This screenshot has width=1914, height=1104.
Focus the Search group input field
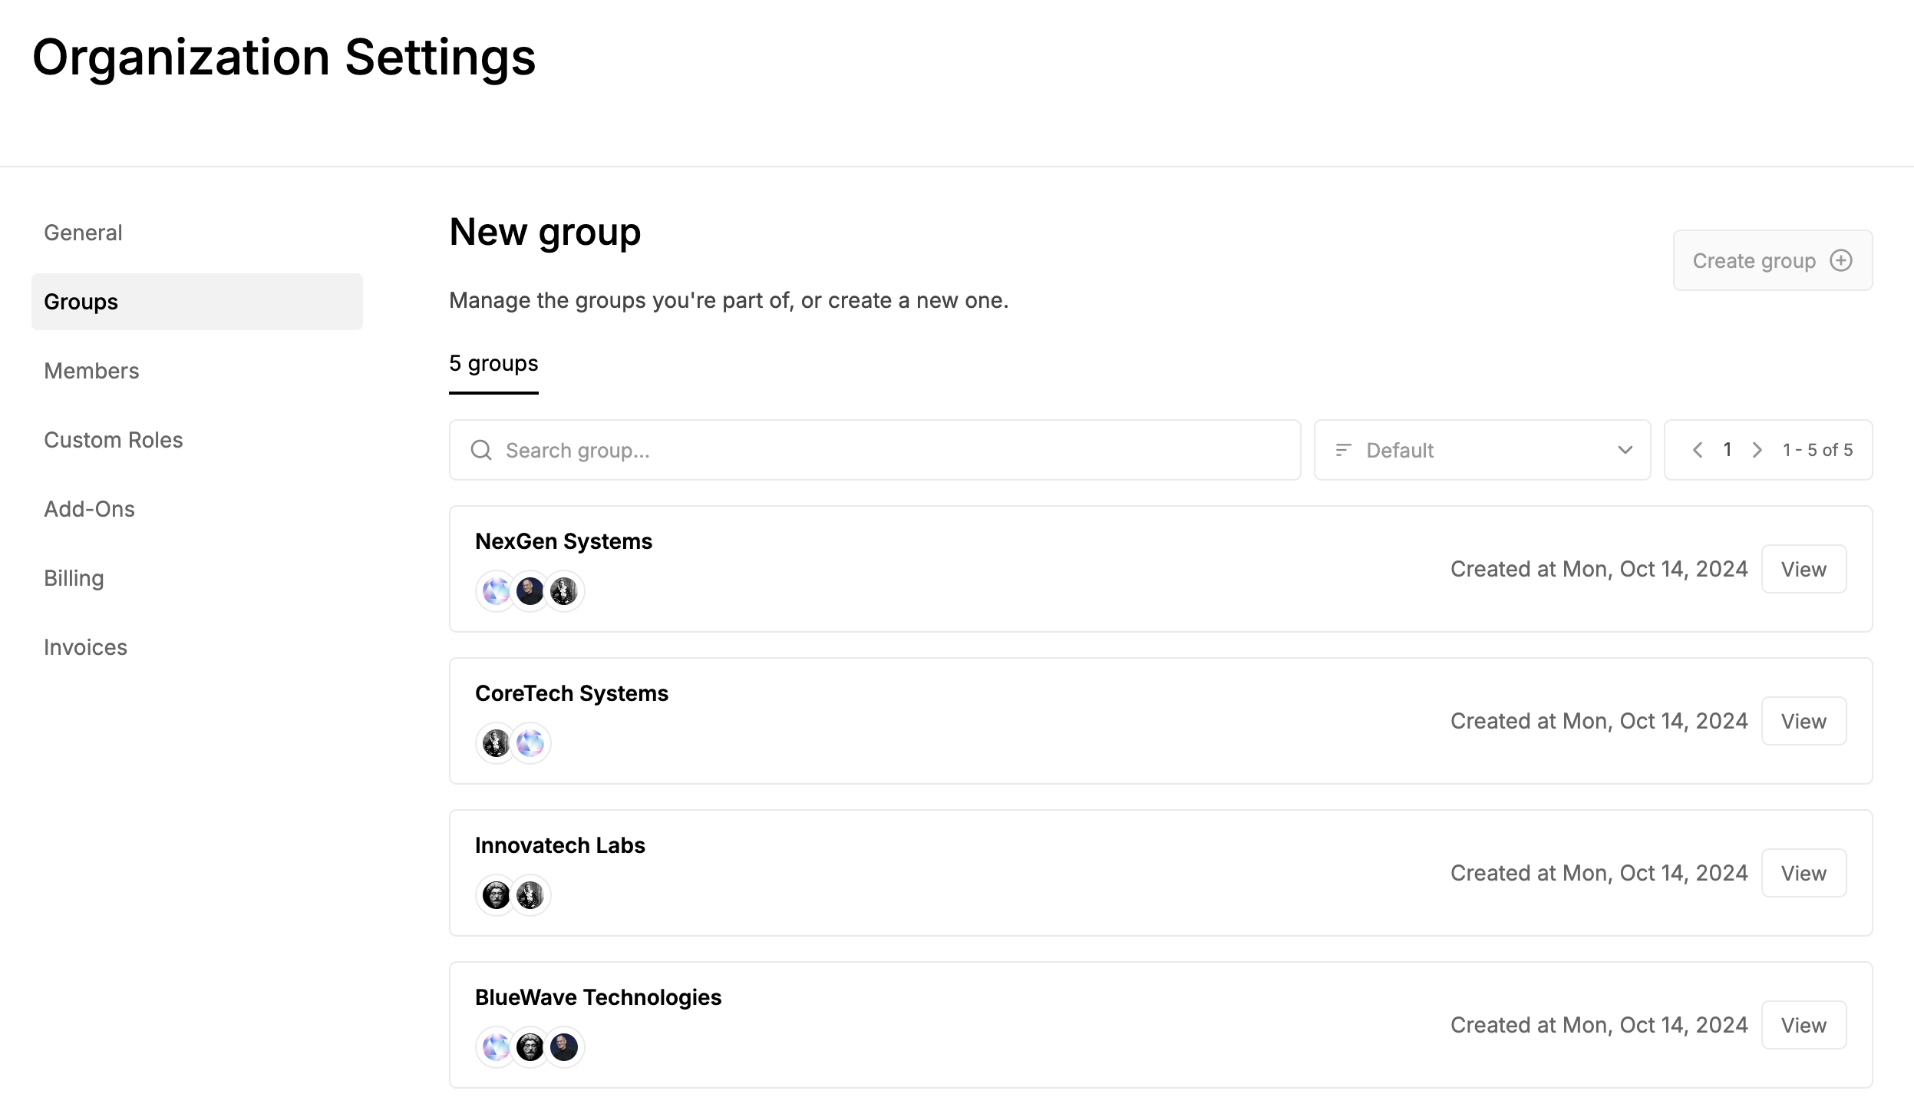[875, 450]
